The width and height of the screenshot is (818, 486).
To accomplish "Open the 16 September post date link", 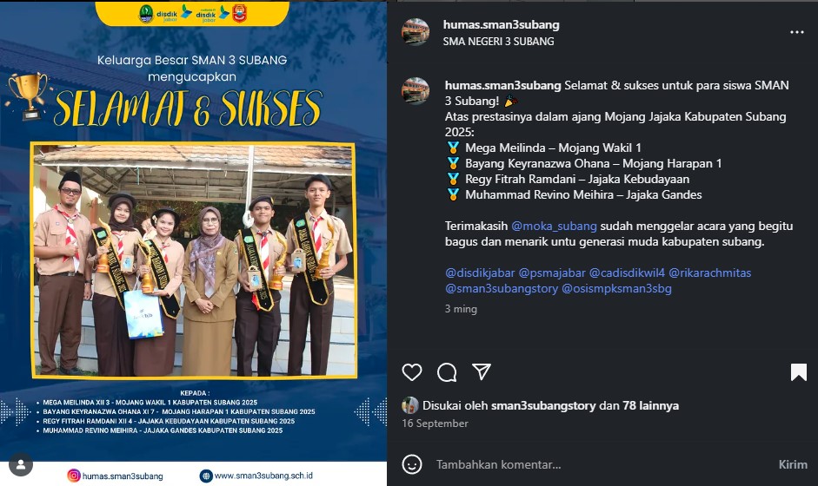I will [x=435, y=423].
